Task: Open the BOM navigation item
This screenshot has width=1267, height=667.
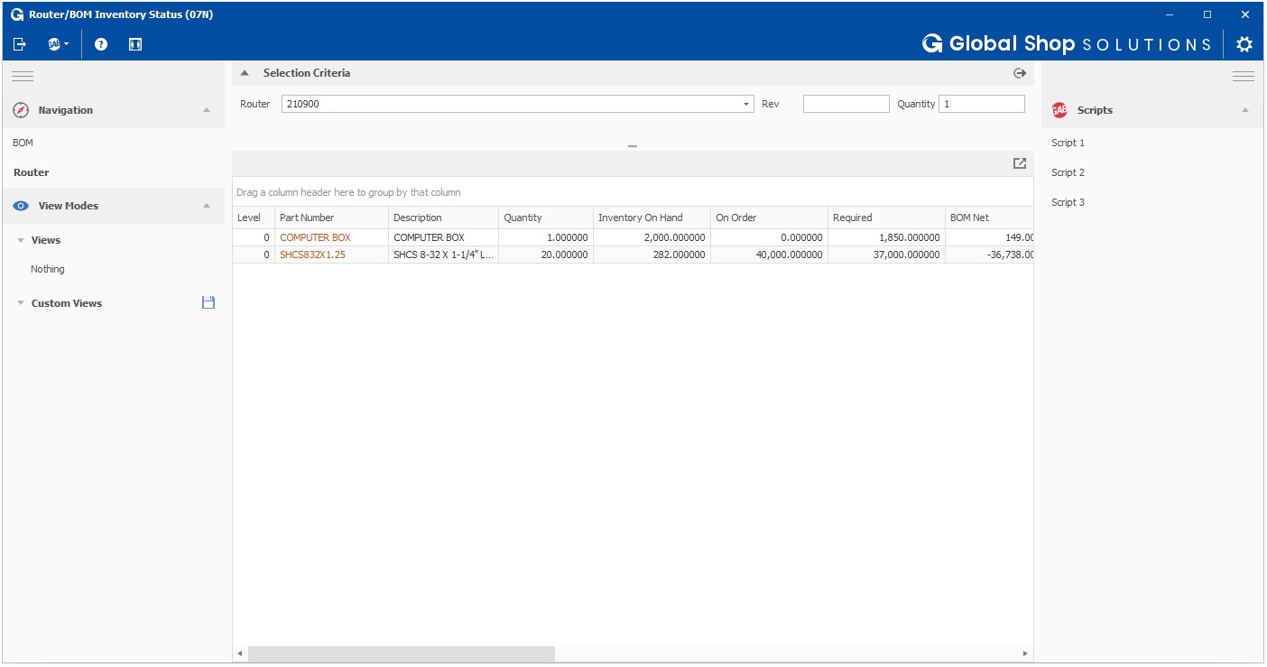Action: 23,143
